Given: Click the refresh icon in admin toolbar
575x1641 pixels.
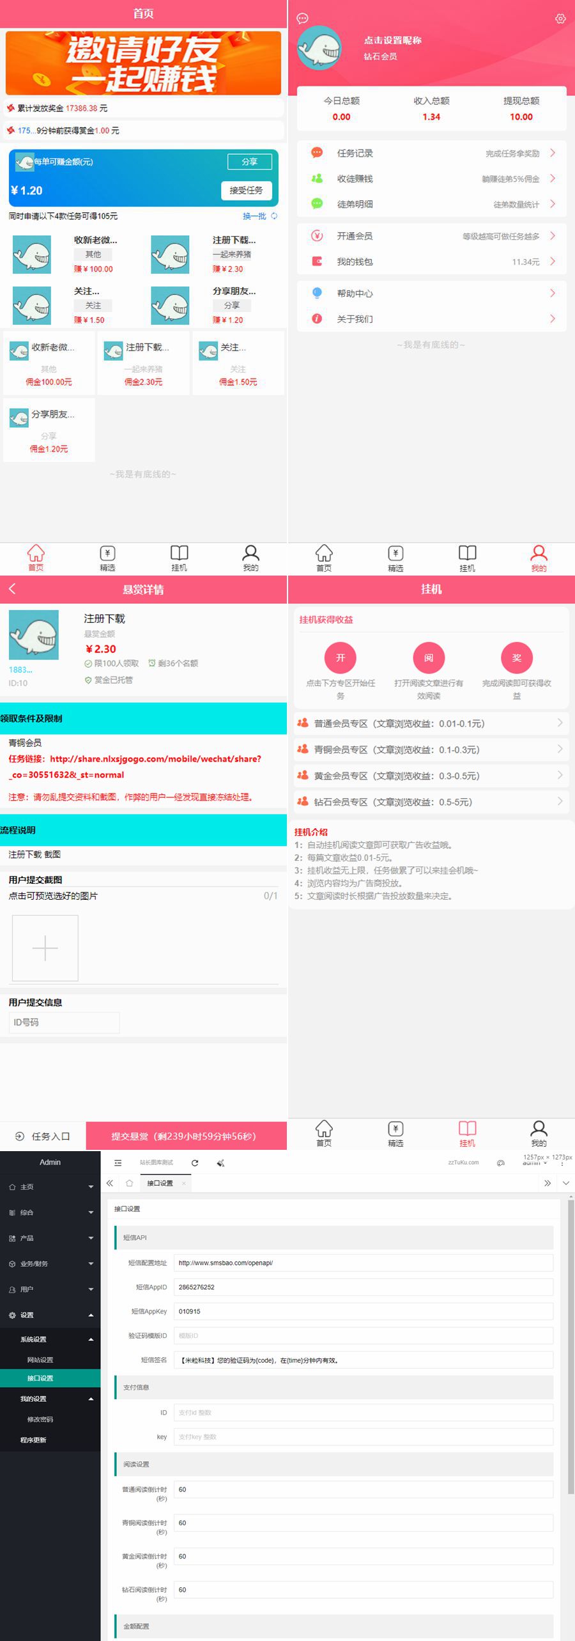Looking at the screenshot, I should tap(195, 1163).
